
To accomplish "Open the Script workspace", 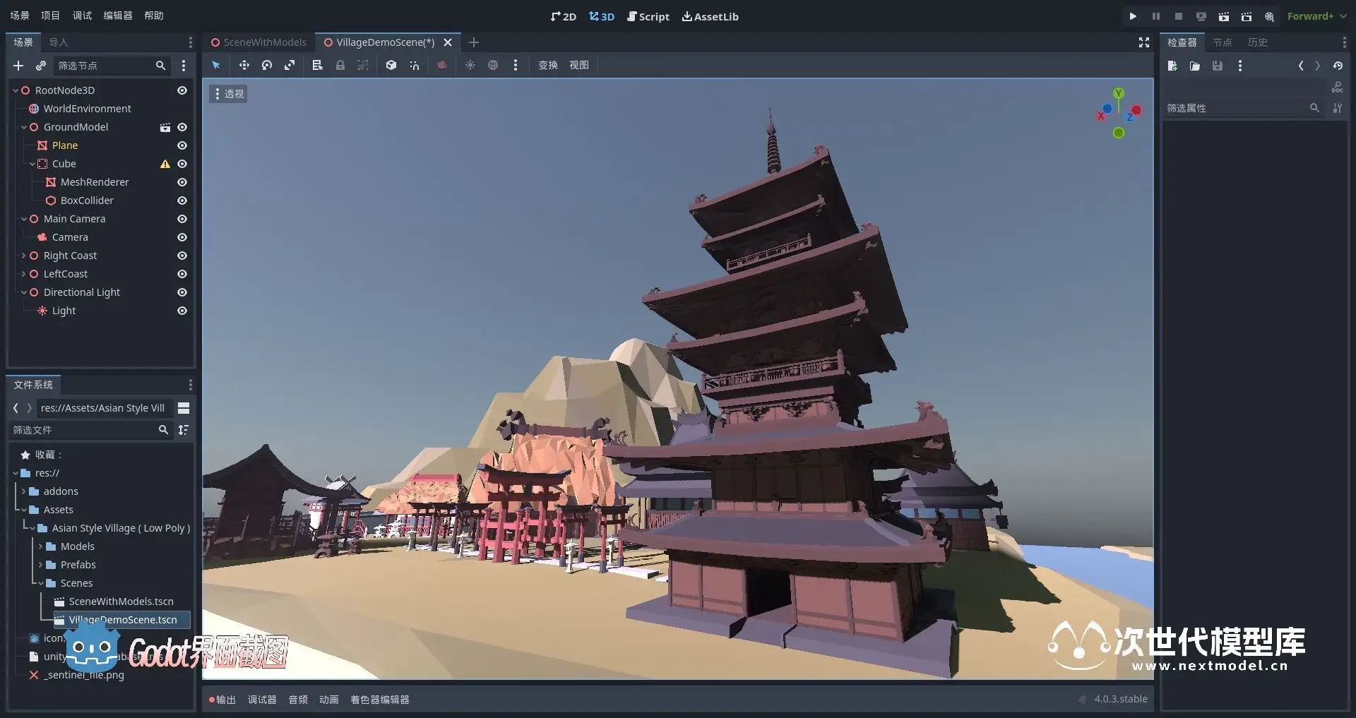I will [648, 16].
